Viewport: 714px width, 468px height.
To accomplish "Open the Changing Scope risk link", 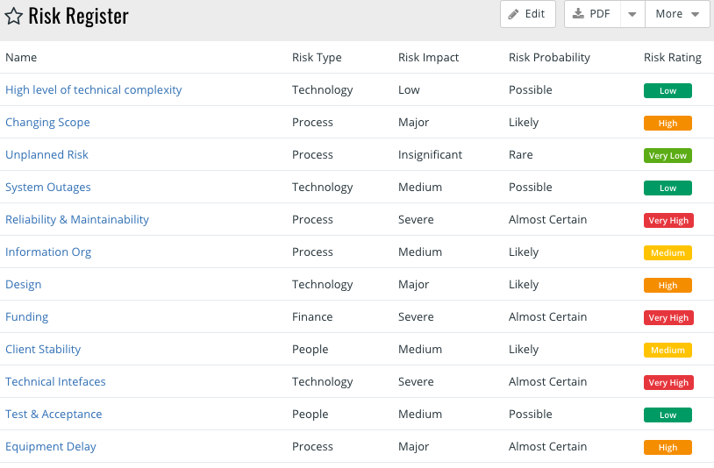I will click(47, 123).
